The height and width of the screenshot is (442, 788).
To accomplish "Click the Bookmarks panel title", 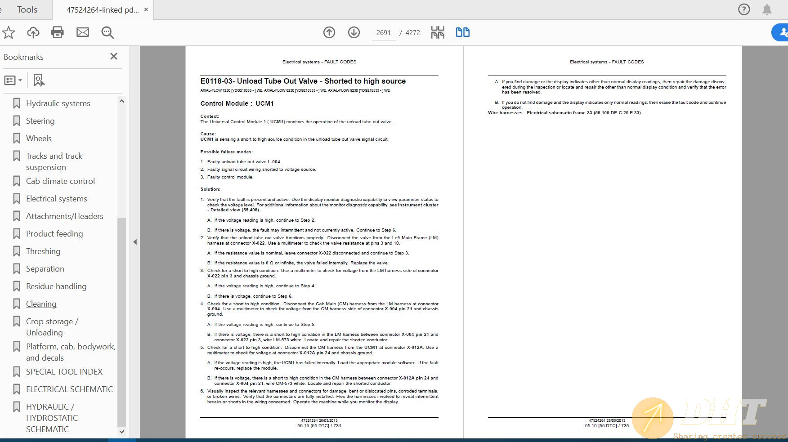I will coord(23,57).
